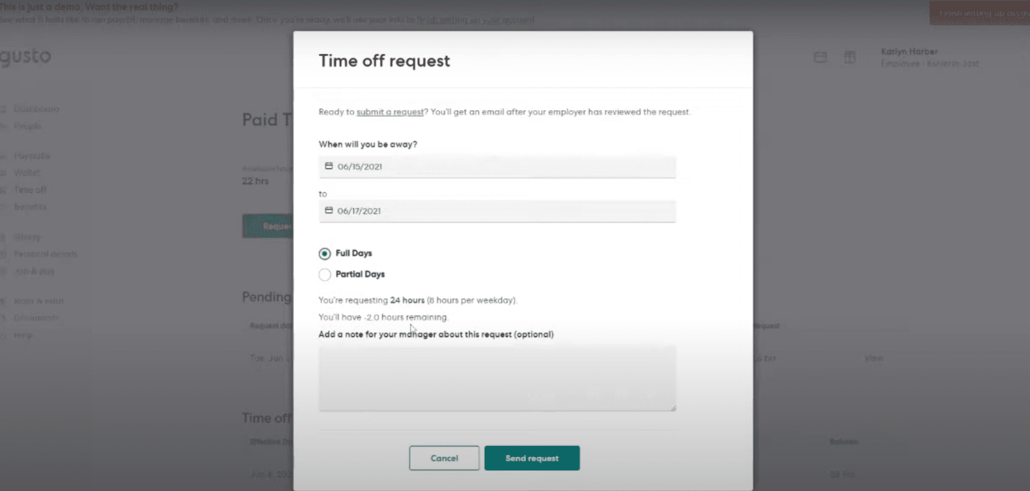This screenshot has width=1030, height=491.
Task: Open Wallet in the sidebar
Action: 27,172
